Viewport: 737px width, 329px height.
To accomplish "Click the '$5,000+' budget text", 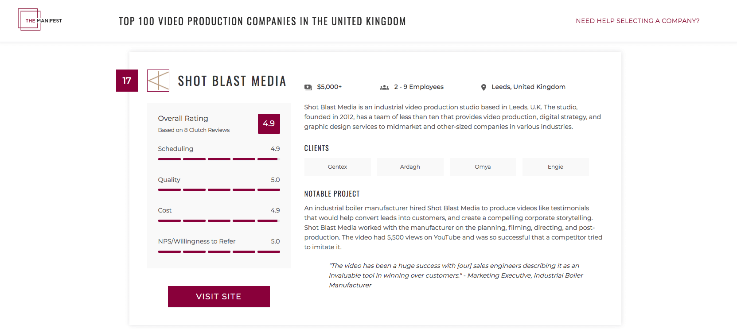I will [x=329, y=87].
